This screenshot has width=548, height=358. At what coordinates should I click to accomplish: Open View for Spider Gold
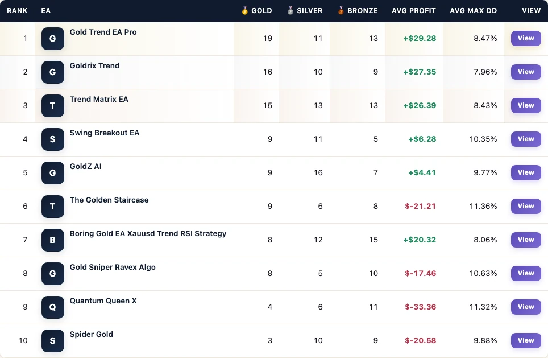(526, 340)
